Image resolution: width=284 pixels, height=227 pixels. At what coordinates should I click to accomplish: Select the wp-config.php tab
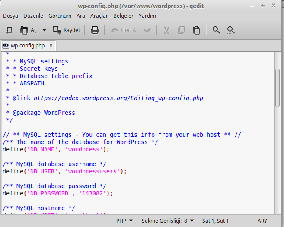point(28,46)
